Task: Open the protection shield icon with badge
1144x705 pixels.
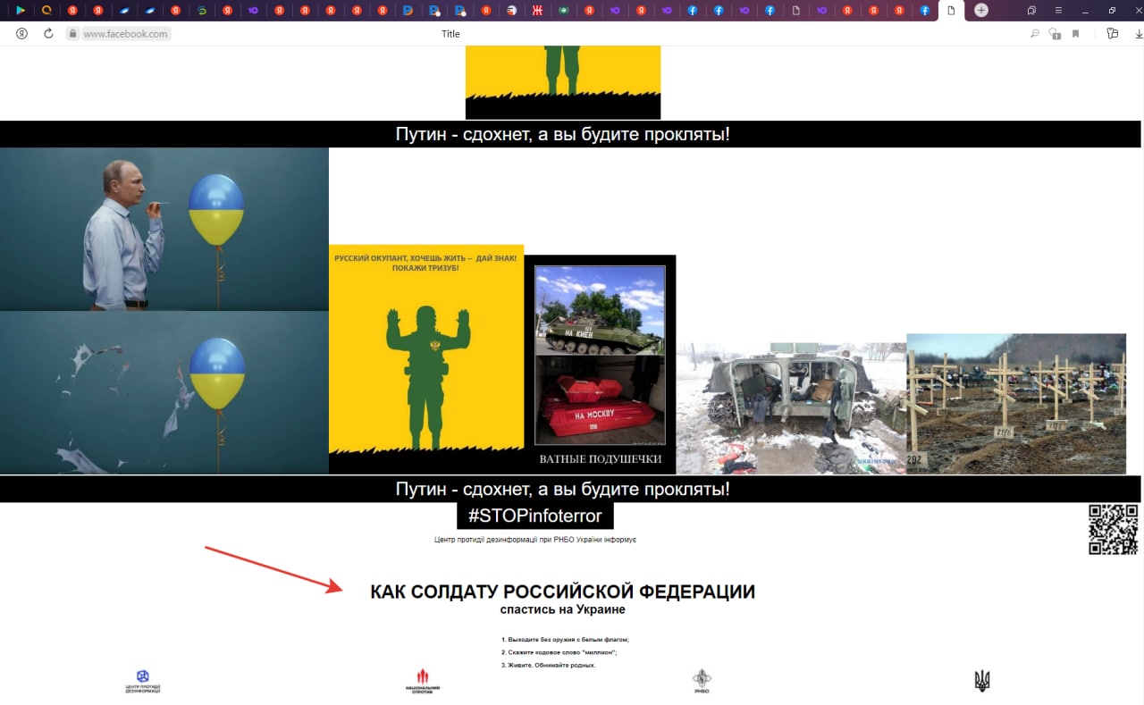Action: 1056,34
